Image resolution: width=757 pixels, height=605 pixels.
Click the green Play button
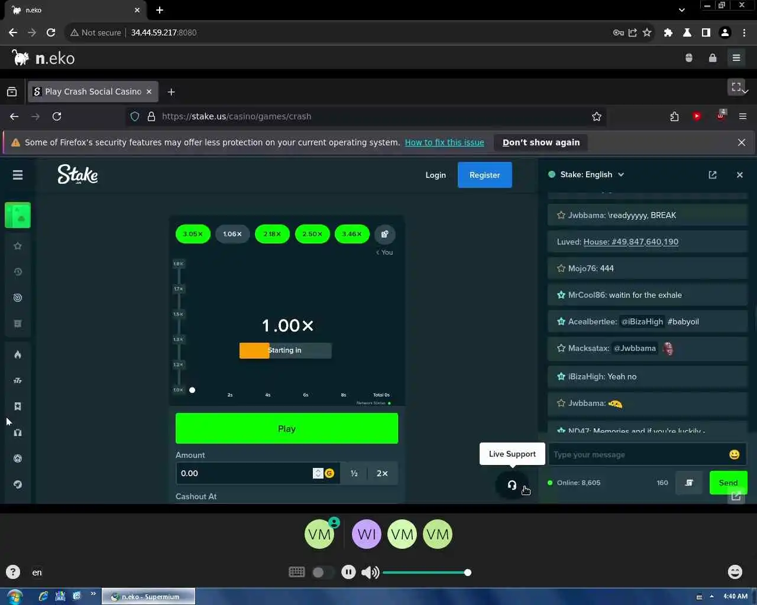287,428
